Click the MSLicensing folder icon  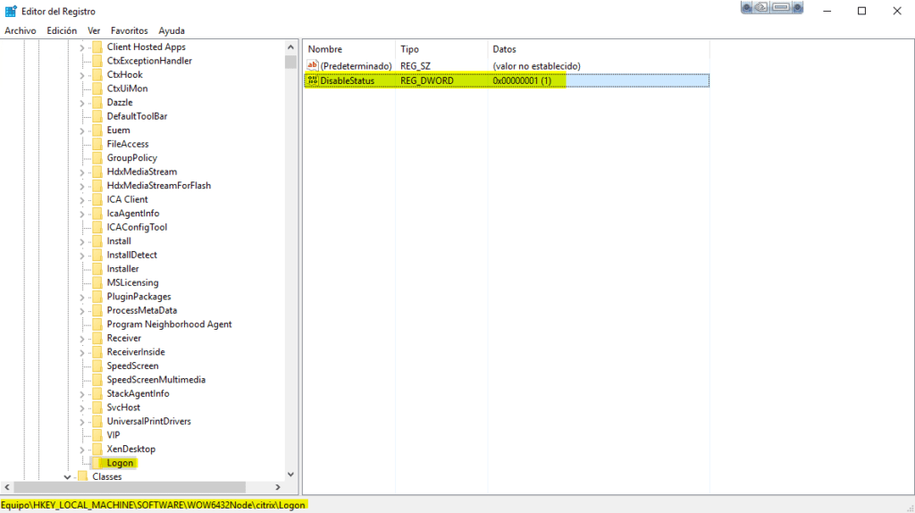tap(97, 282)
